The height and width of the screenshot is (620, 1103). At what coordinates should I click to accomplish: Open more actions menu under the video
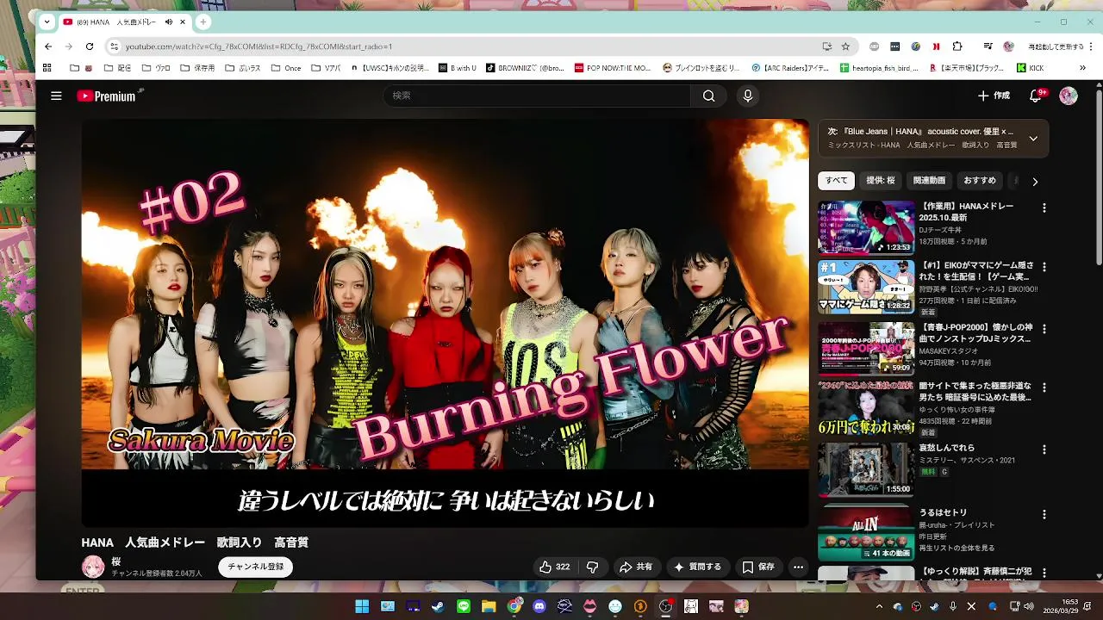pos(798,567)
